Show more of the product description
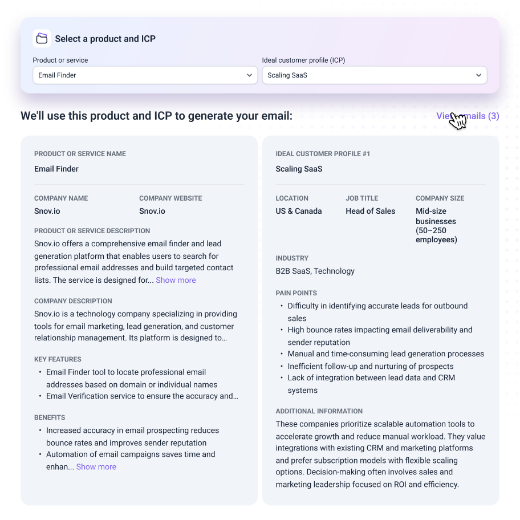 pos(176,280)
